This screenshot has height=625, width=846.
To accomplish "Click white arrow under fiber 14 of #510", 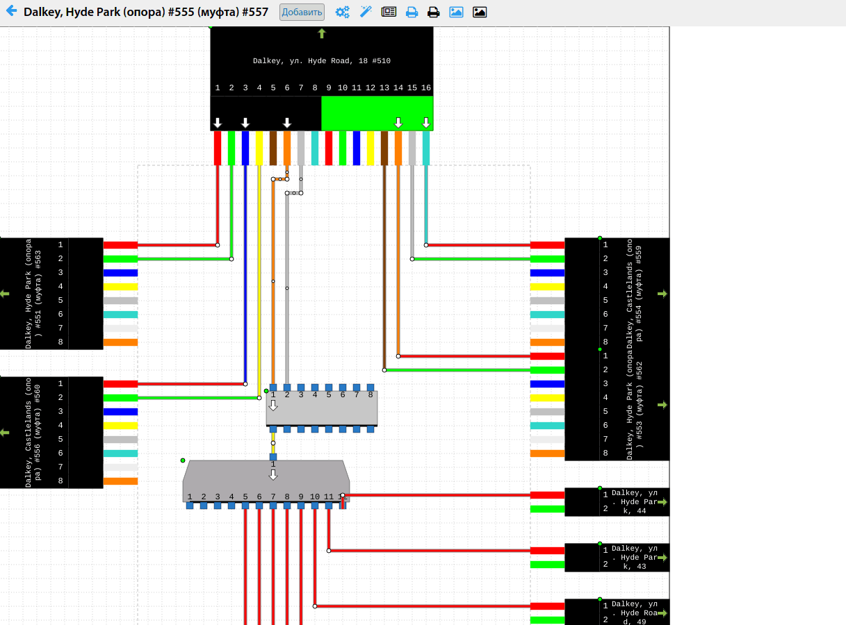I will coord(398,123).
